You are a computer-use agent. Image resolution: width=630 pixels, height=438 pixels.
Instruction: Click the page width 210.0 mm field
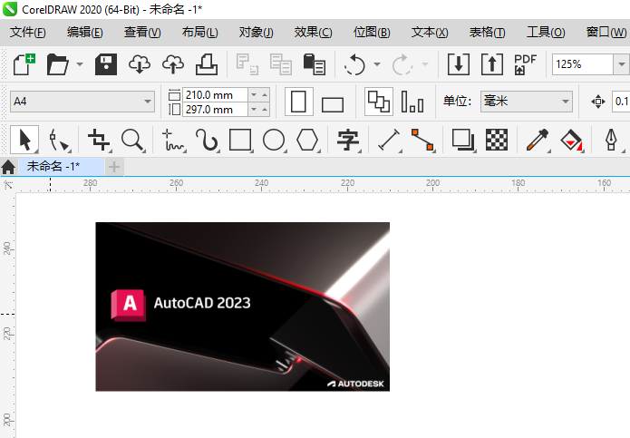[x=215, y=95]
